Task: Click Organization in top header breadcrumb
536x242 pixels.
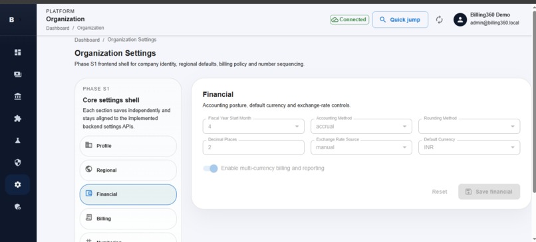Action: [x=90, y=28]
